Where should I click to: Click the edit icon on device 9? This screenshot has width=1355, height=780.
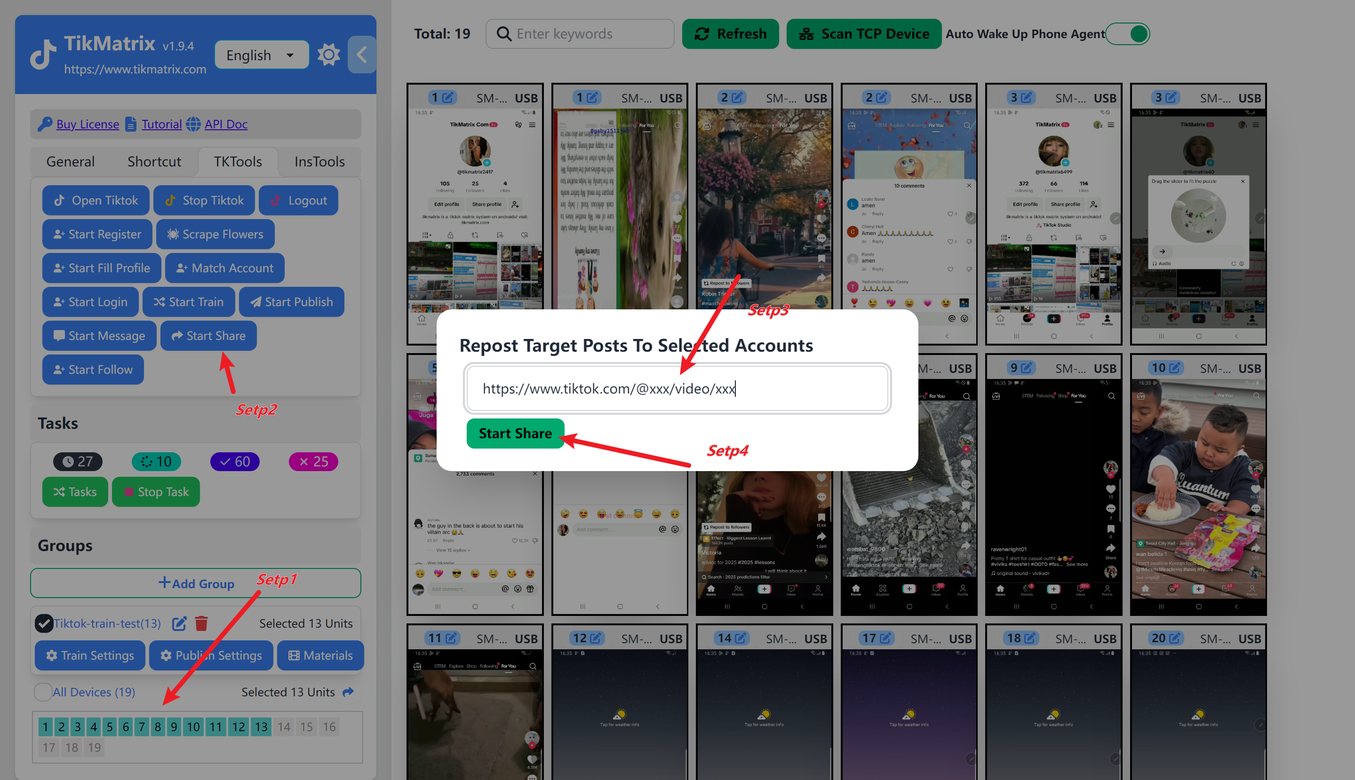(1027, 368)
